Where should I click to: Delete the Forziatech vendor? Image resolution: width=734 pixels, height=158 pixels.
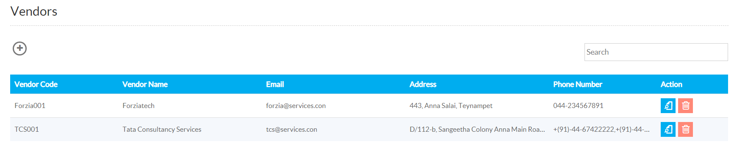685,105
